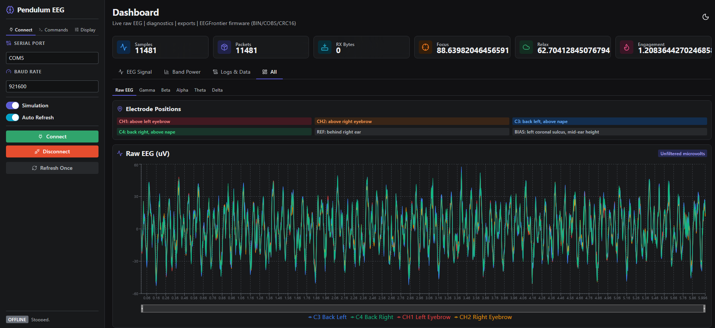Image resolution: width=715 pixels, height=328 pixels.
Task: Click the chart zoom range slider bar
Action: point(423,309)
